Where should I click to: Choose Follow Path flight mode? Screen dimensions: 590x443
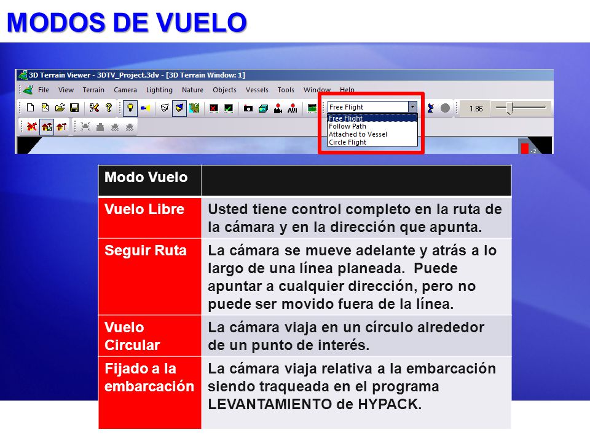(x=372, y=126)
